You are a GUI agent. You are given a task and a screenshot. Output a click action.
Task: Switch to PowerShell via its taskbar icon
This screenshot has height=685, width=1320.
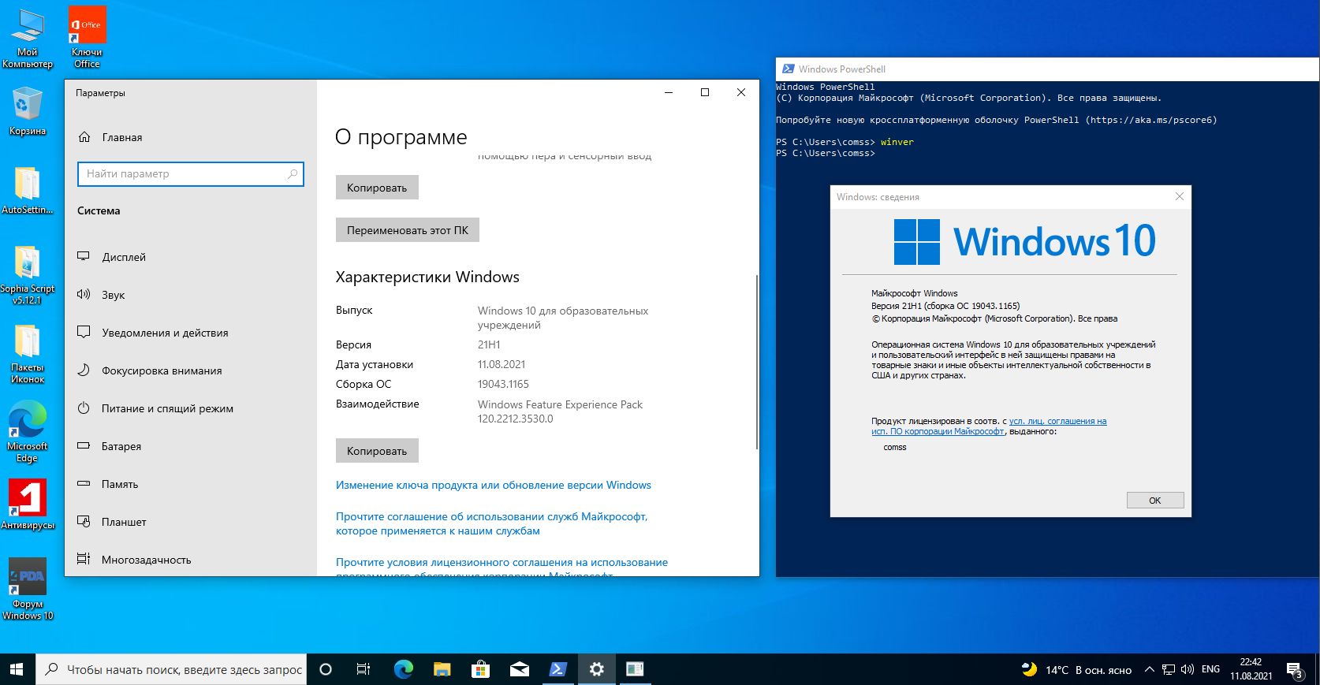click(x=557, y=669)
